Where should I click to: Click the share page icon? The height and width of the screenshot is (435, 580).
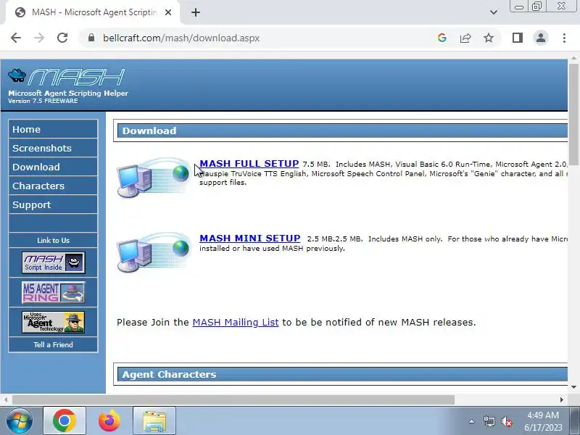(465, 38)
